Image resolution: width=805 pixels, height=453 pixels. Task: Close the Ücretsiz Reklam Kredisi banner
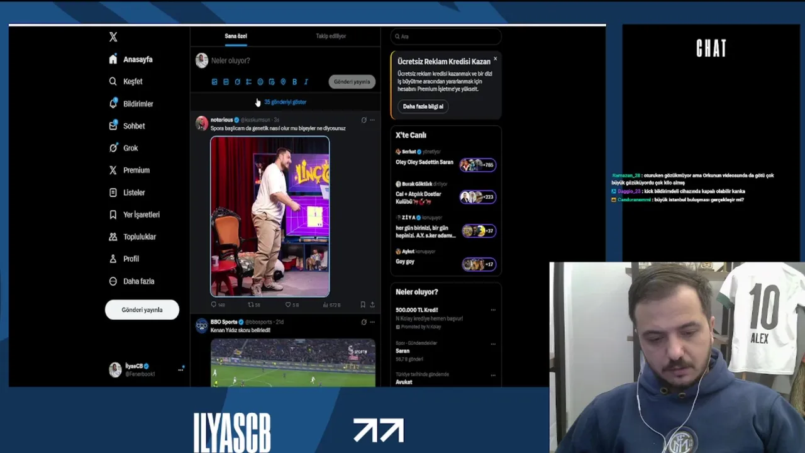coord(495,59)
